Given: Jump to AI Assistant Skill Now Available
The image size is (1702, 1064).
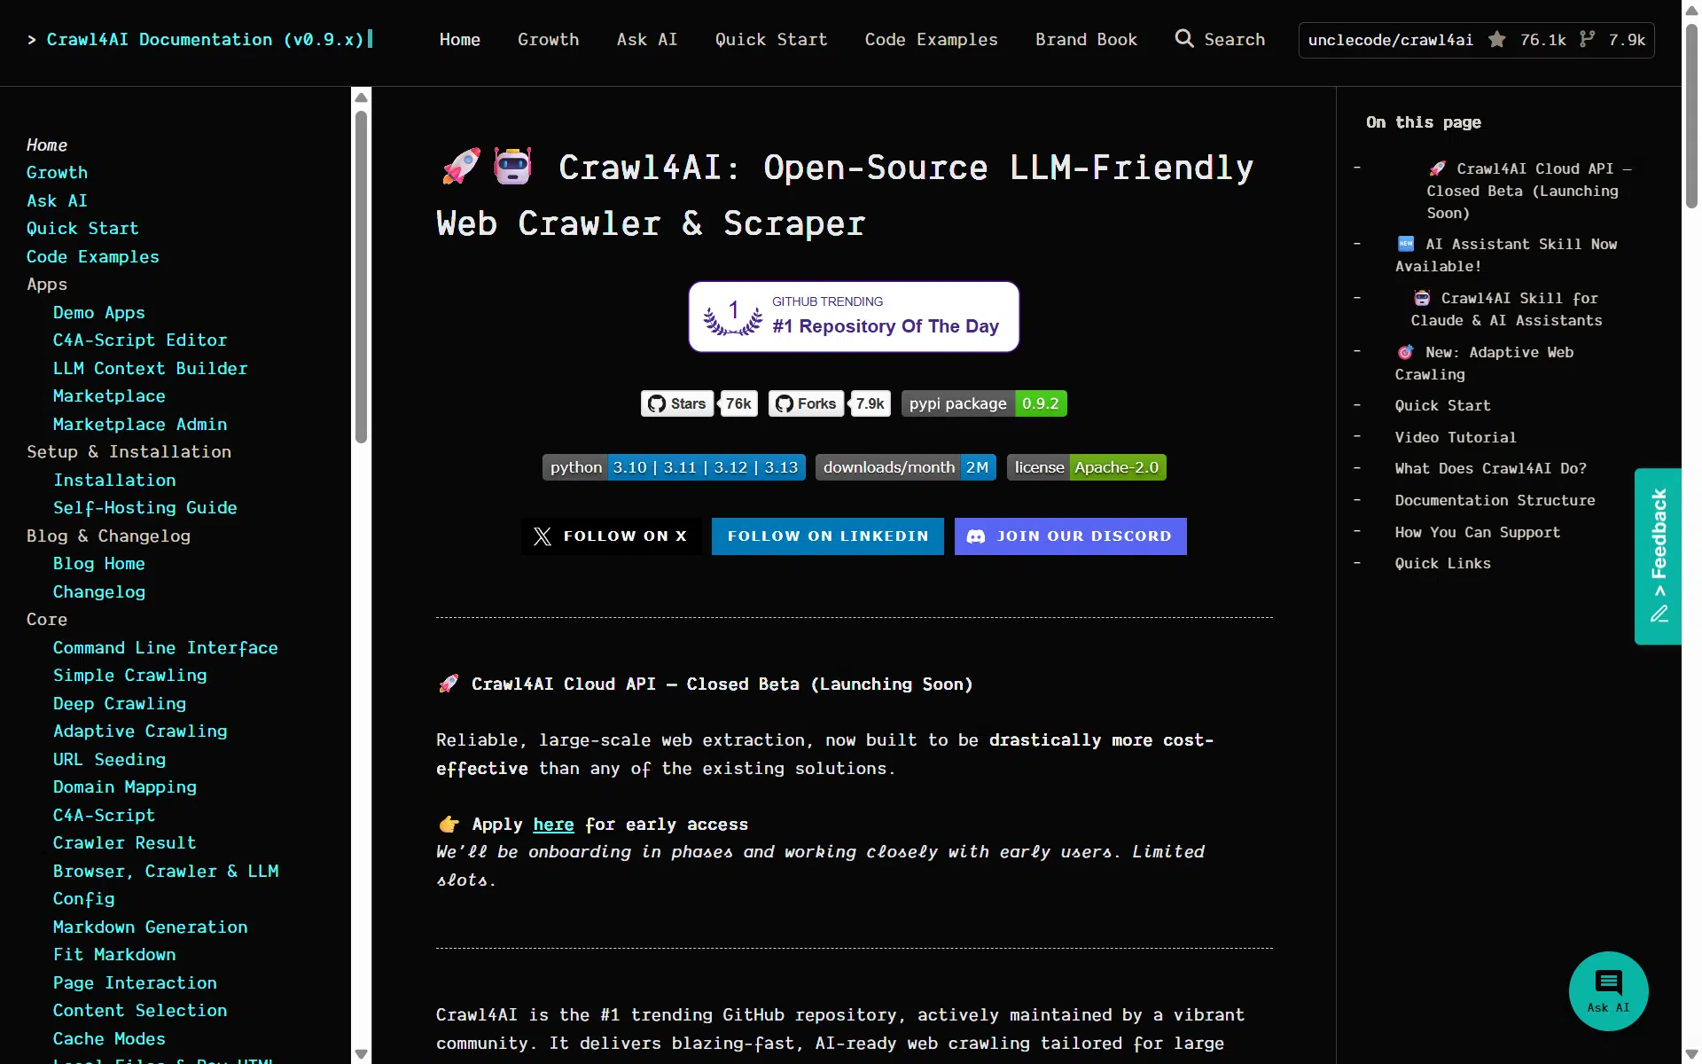Looking at the screenshot, I should click(x=1506, y=255).
